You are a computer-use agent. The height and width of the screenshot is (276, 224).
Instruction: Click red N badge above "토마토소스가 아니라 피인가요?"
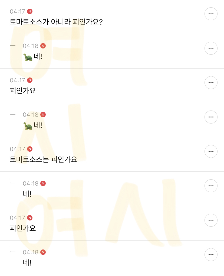30,11
